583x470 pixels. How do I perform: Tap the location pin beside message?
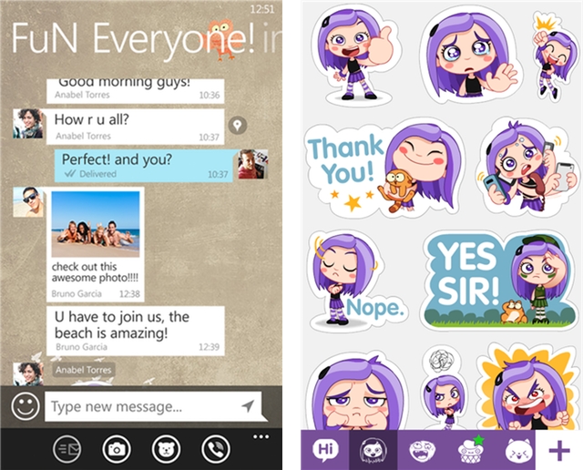[x=239, y=126]
